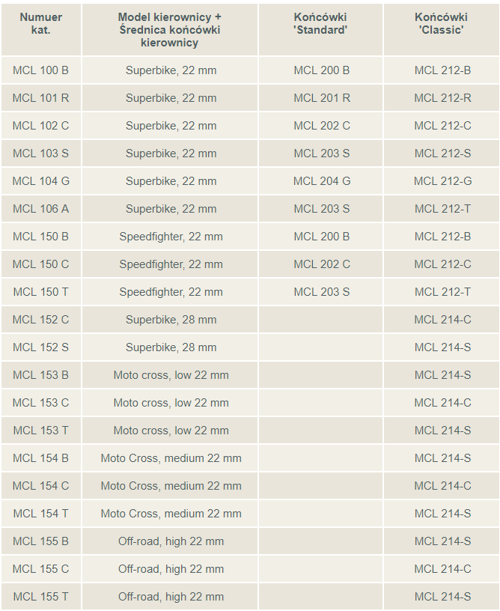Click catalog number MCL 100 B
The image size is (500, 611).
(x=41, y=70)
